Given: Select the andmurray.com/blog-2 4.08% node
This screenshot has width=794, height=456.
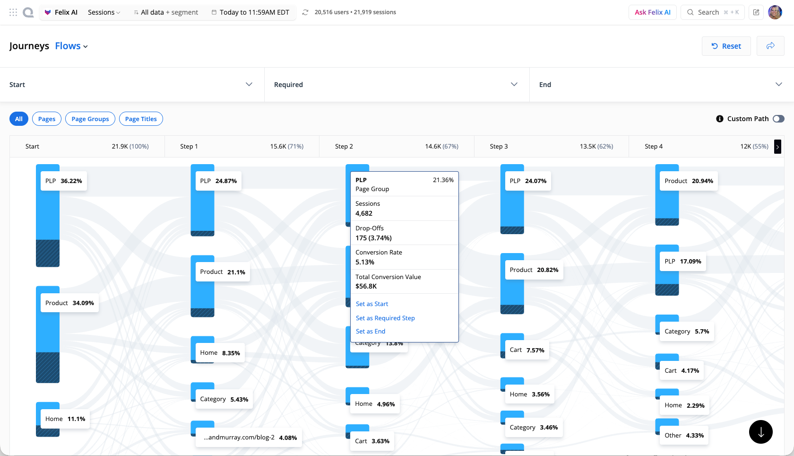Looking at the screenshot, I should click(249, 438).
